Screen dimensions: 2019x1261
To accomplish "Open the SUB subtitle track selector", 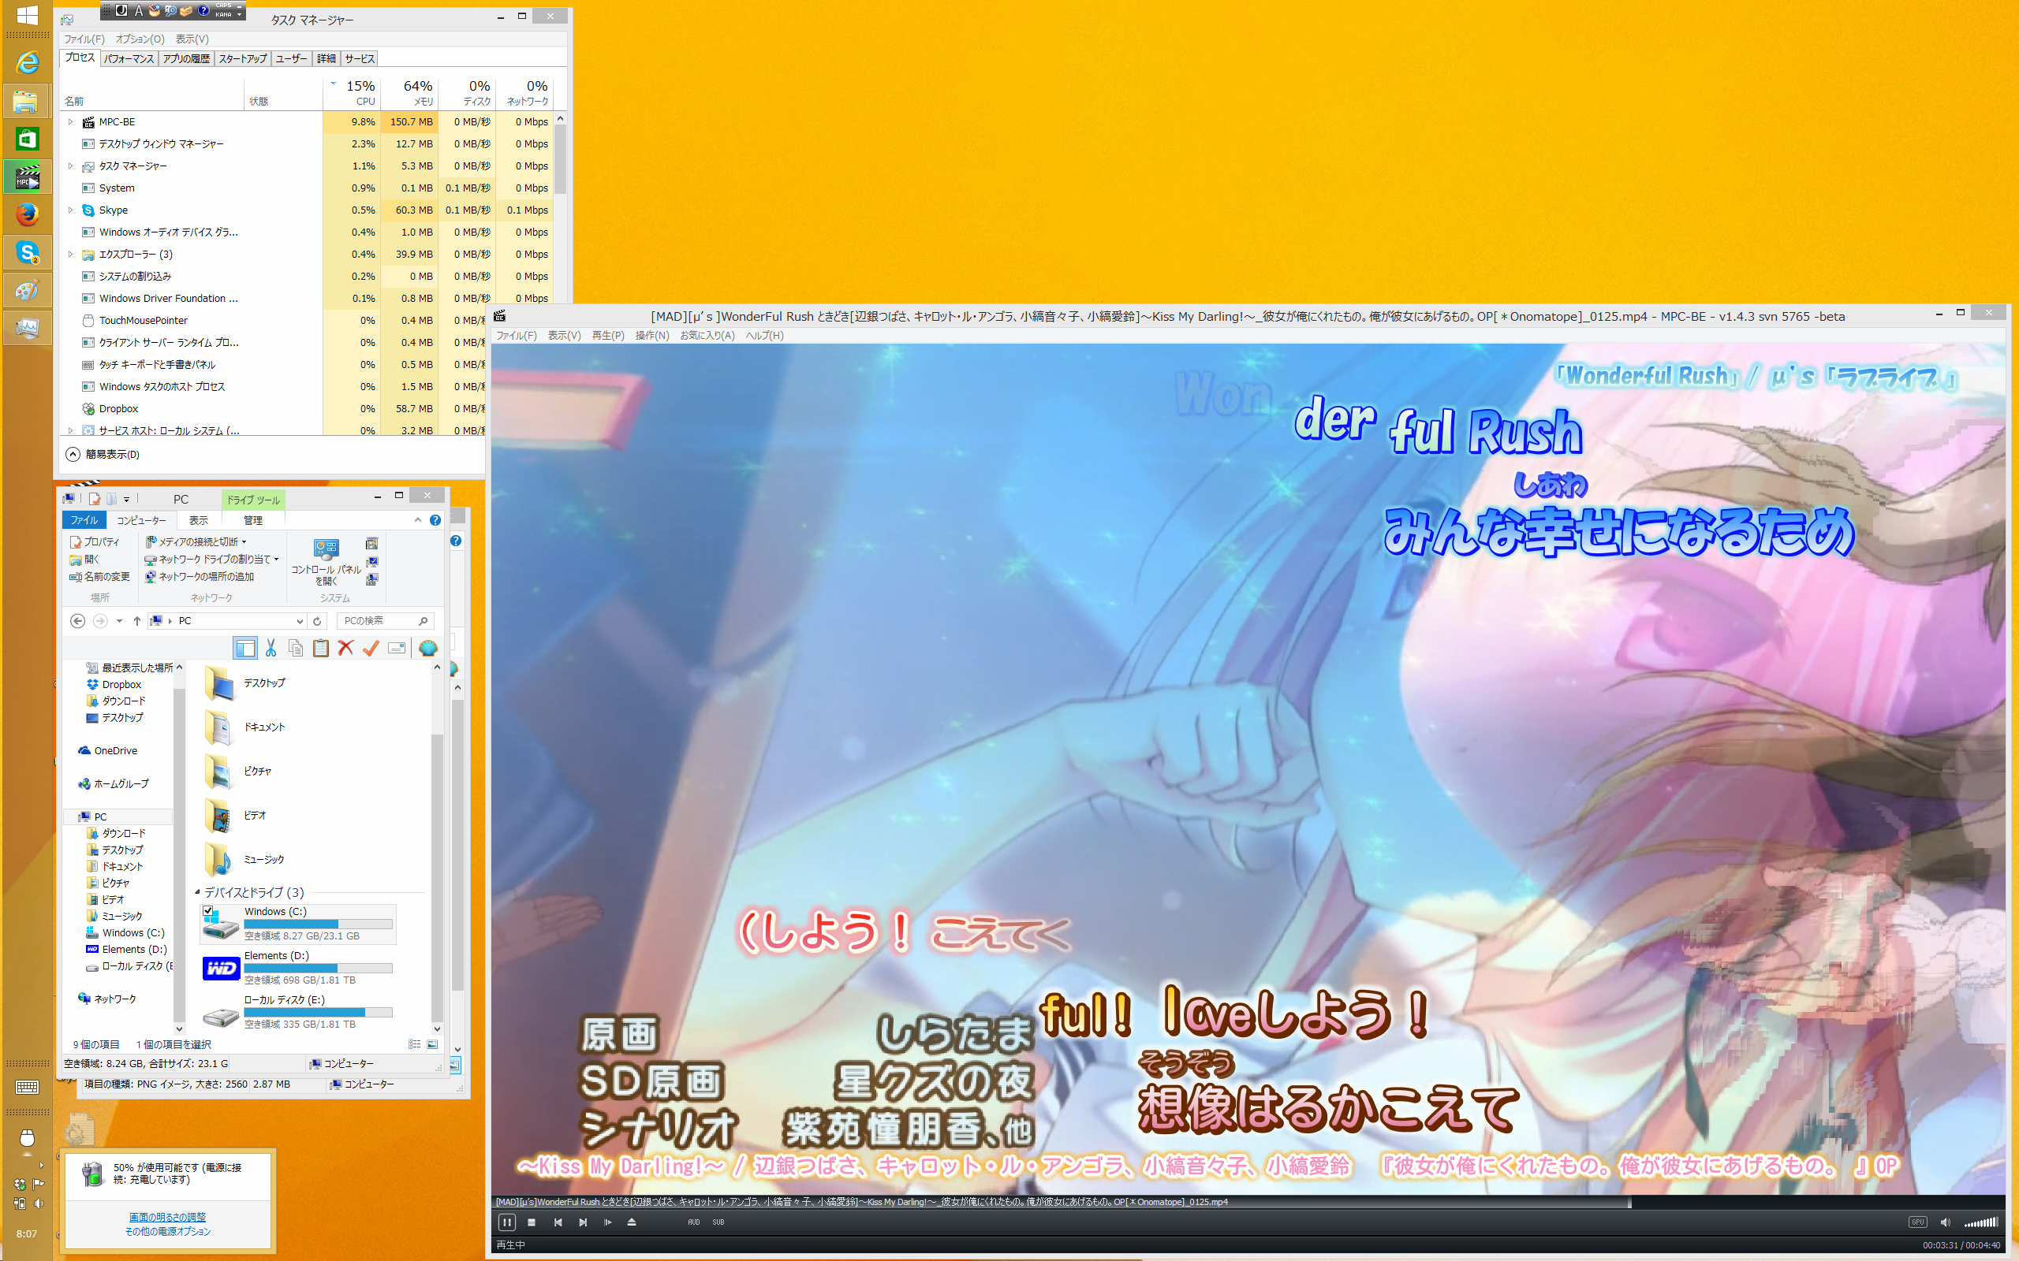I will (718, 1222).
